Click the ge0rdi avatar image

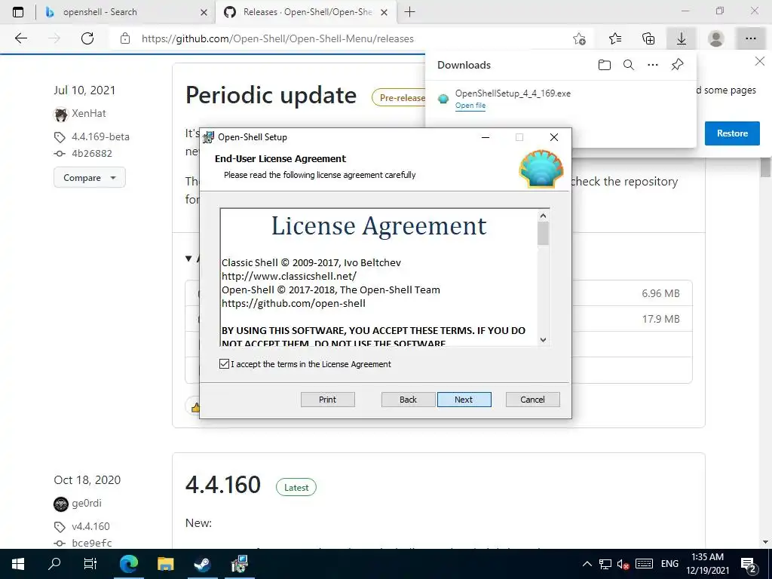(61, 504)
